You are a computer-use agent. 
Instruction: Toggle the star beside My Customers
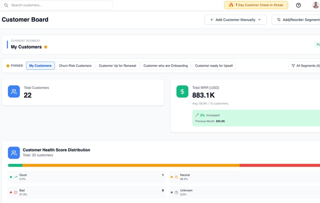46,47
